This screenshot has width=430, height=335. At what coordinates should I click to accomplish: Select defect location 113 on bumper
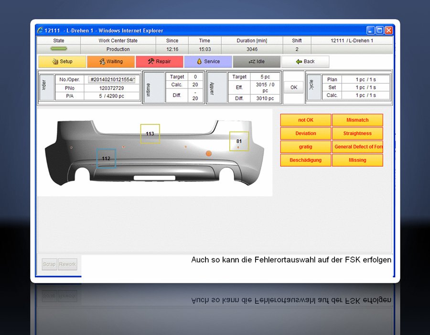pyautogui.click(x=150, y=134)
